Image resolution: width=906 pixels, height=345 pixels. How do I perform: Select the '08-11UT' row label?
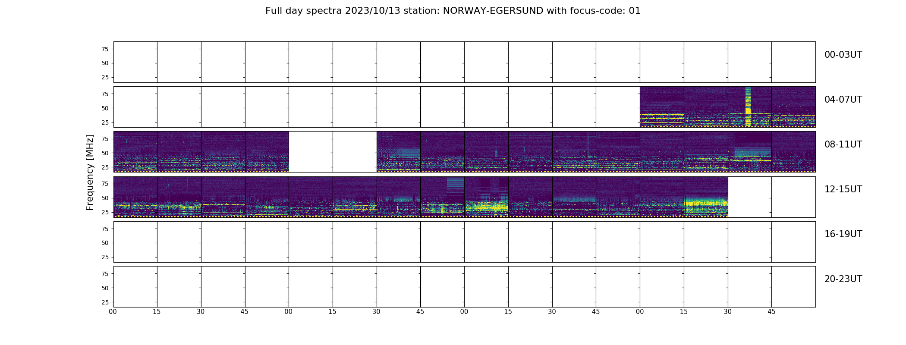(x=843, y=144)
